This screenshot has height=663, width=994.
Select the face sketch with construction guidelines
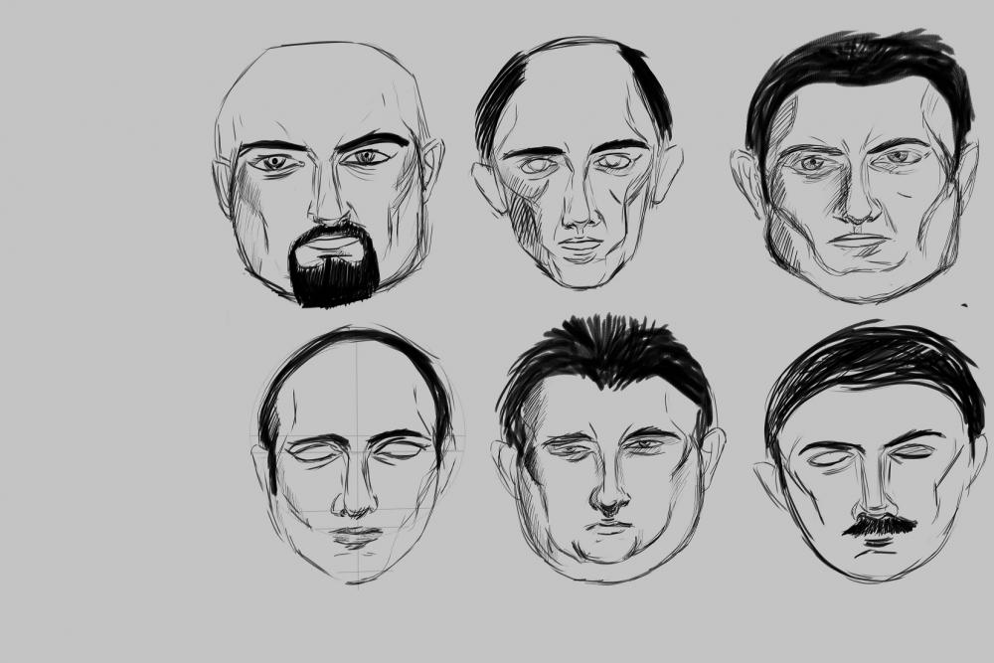358,455
